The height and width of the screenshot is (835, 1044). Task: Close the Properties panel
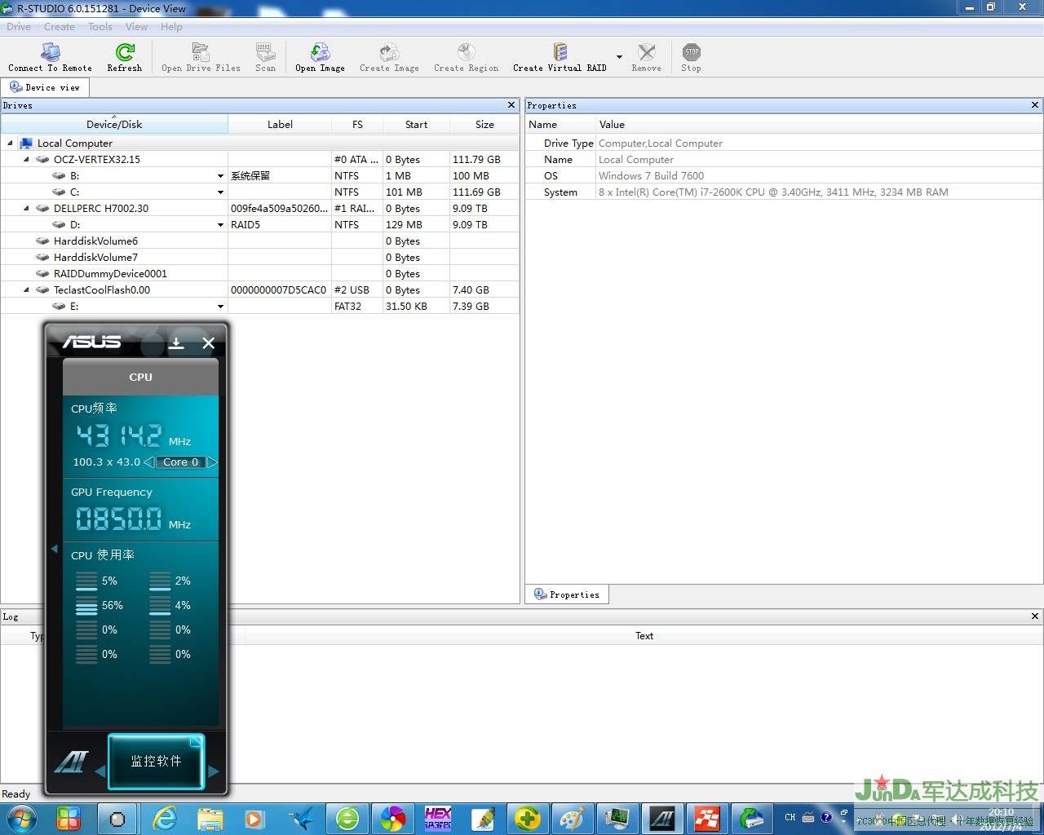(1035, 105)
